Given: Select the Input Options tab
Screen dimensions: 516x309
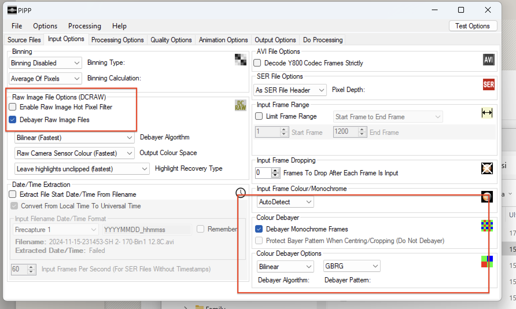Looking at the screenshot, I should (66, 39).
